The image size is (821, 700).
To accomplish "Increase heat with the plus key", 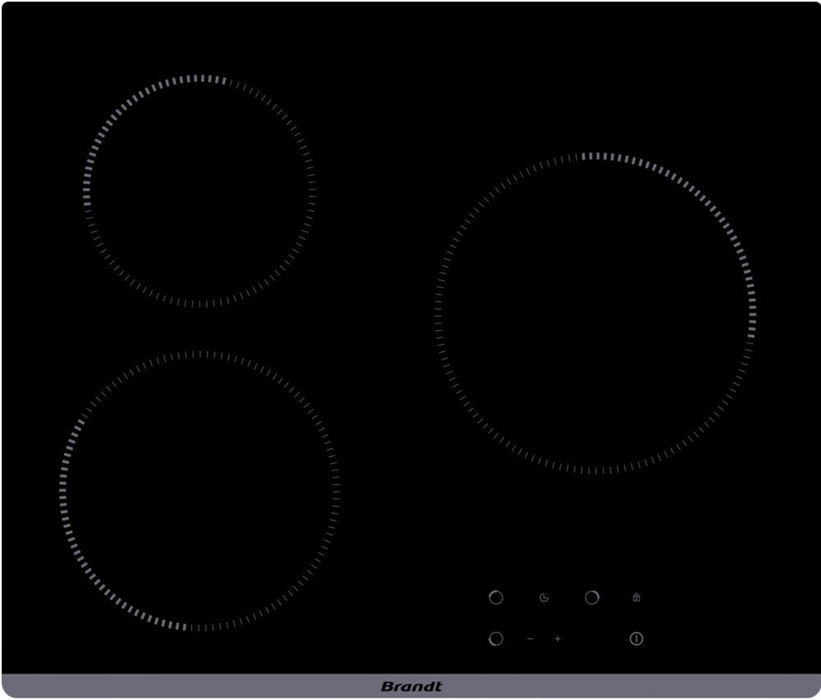I will (557, 638).
